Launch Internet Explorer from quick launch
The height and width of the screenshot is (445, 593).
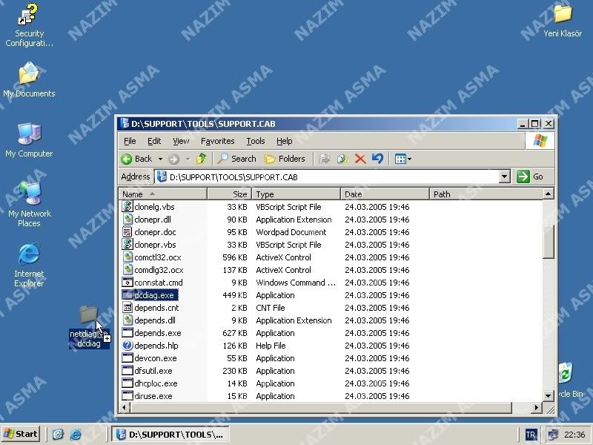(76, 434)
